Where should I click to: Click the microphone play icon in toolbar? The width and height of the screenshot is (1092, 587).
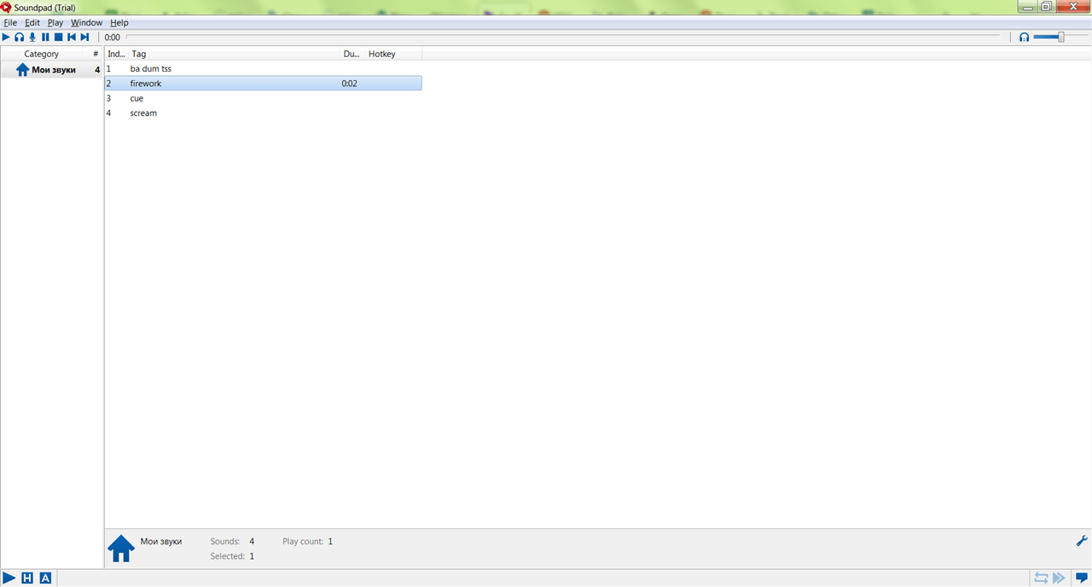32,38
